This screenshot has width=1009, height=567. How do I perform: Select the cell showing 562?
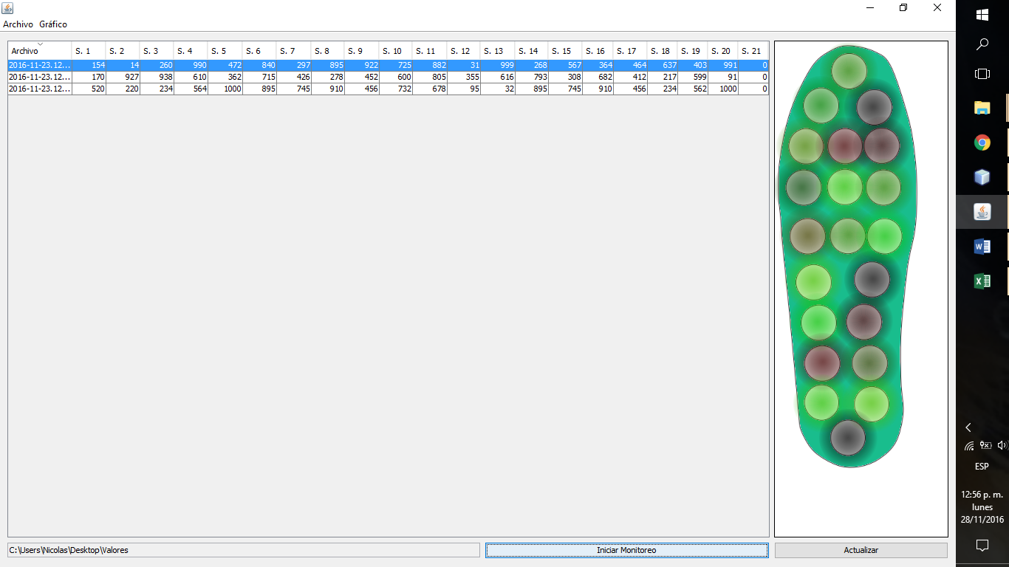click(692, 89)
